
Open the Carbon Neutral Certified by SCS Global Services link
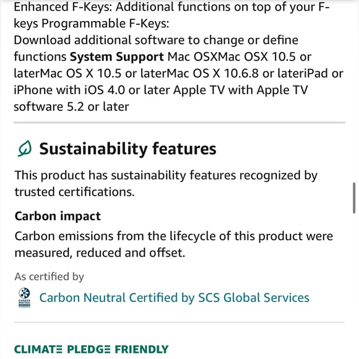coord(174,298)
